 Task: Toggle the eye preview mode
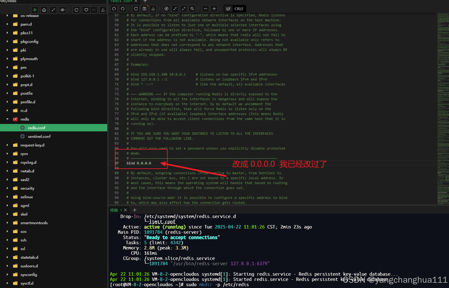pos(63,10)
